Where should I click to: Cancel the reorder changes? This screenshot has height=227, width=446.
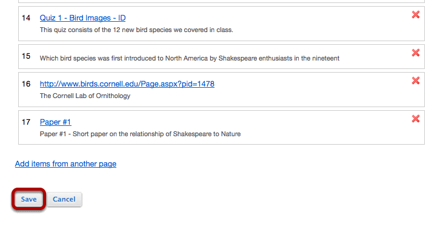[64, 199]
